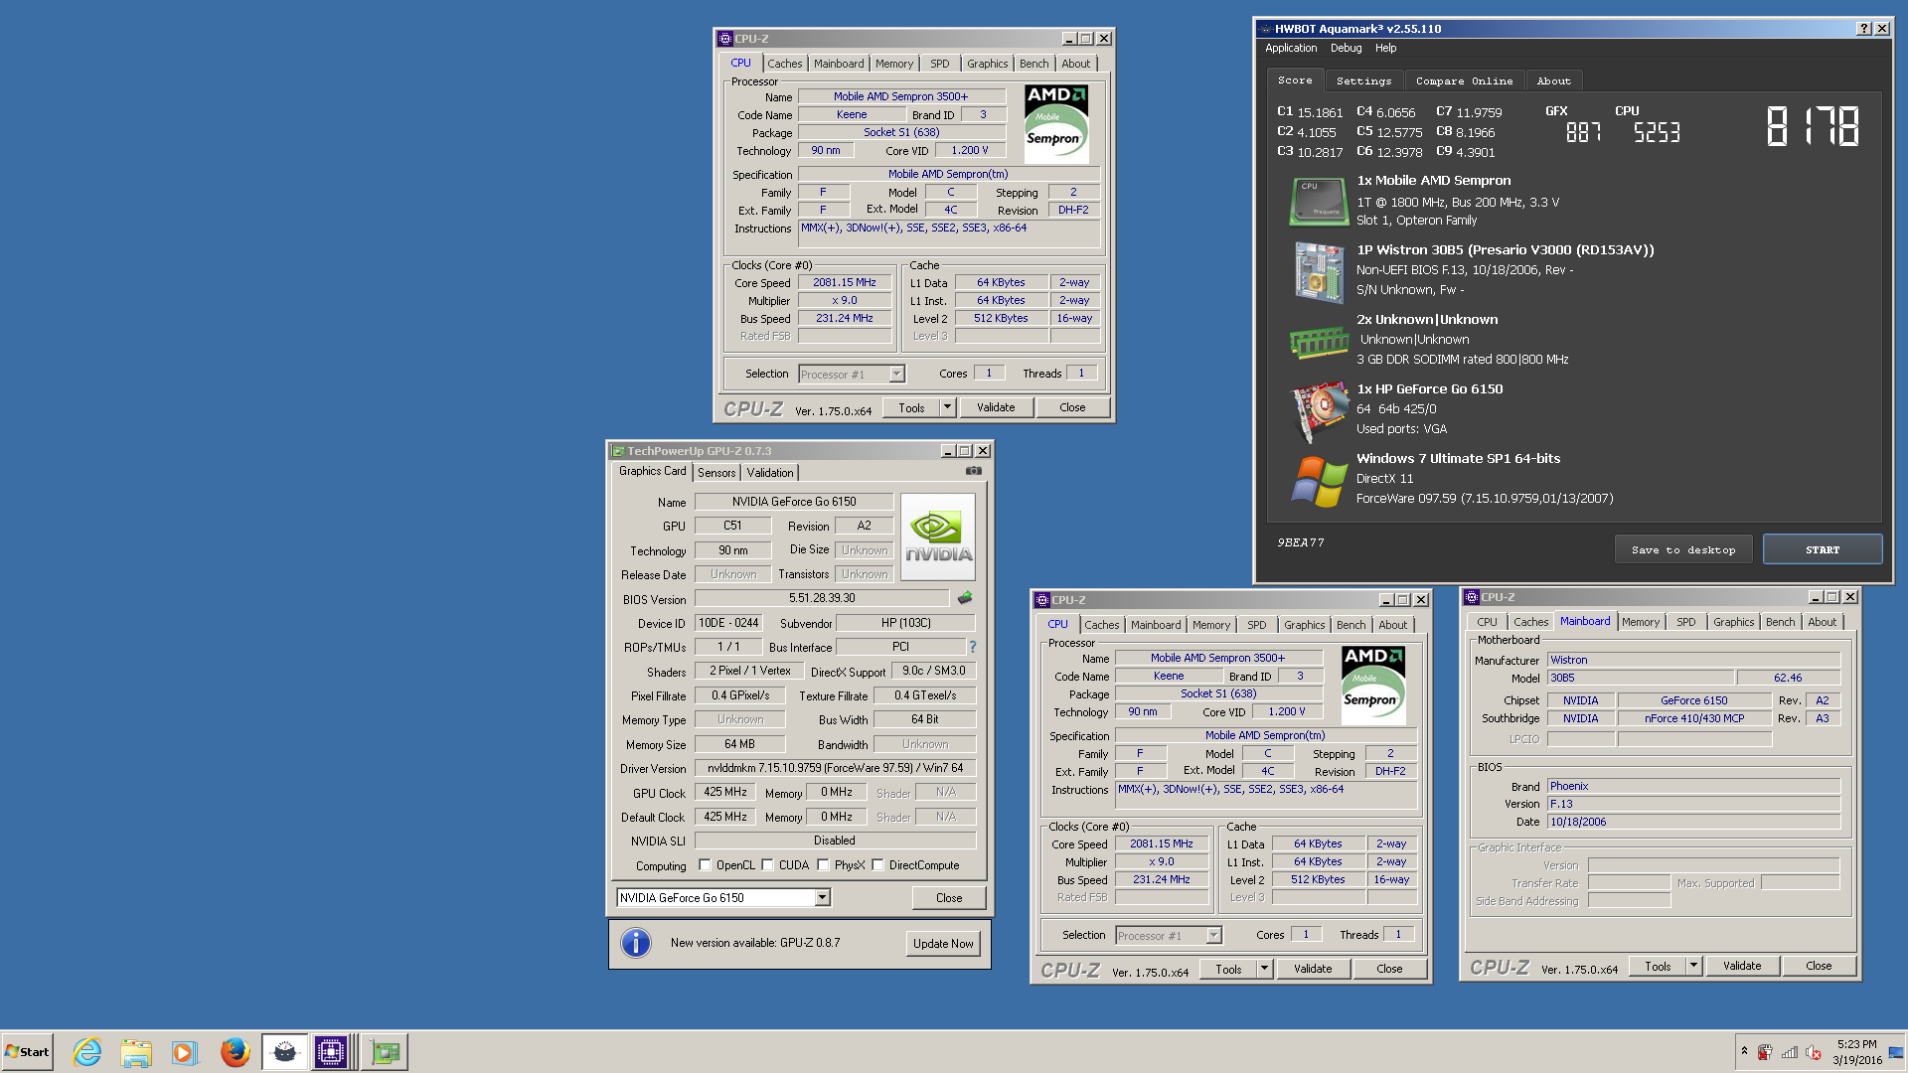Toggle the DirectCompute checkbox in GPU-Z
The height and width of the screenshot is (1073, 1908).
tap(877, 865)
